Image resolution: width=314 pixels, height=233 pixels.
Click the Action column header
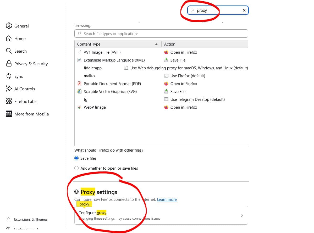tap(205, 44)
